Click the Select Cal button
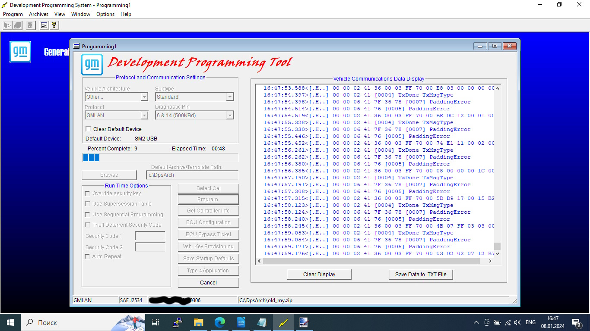 pos(208,188)
